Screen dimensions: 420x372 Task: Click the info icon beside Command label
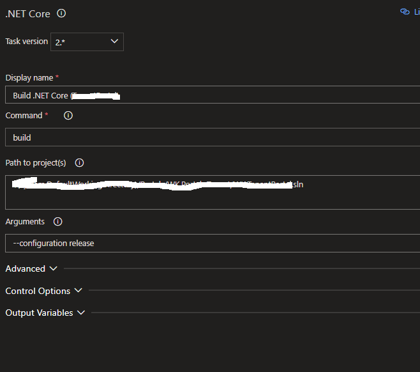[68, 116]
